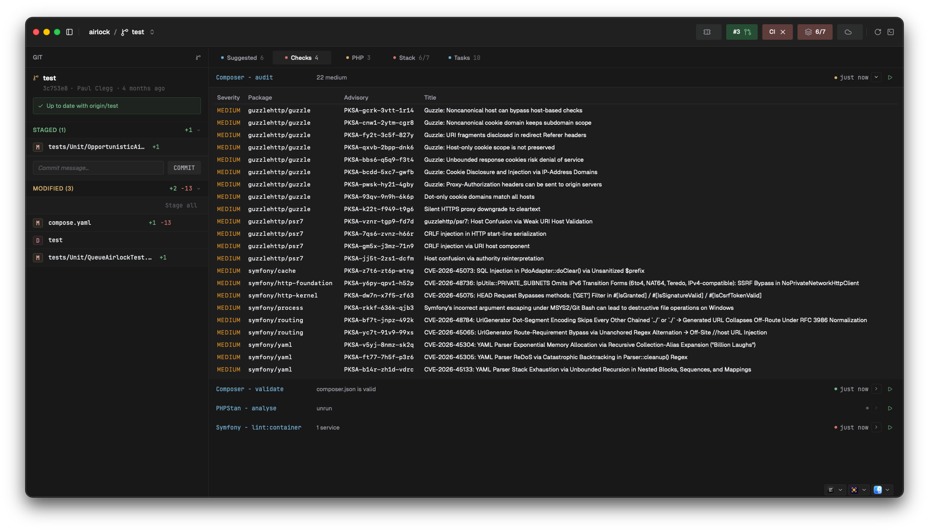929x531 pixels.
Task: Open the dropdown beside the Finder icon
Action: (x=887, y=490)
